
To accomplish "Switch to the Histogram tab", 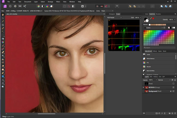I will coord(112,14).
